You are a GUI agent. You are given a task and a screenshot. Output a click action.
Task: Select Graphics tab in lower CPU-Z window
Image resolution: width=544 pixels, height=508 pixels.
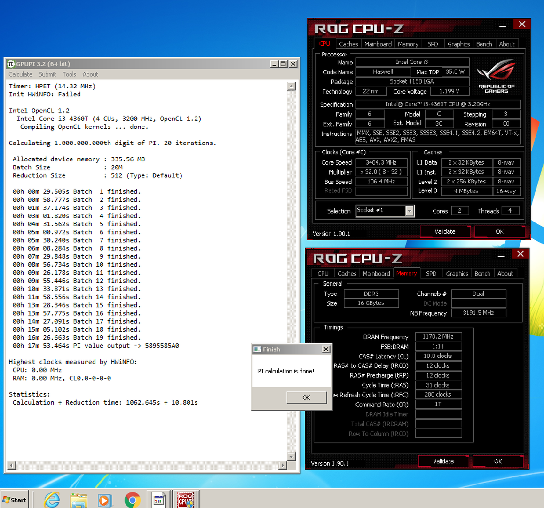click(x=457, y=274)
